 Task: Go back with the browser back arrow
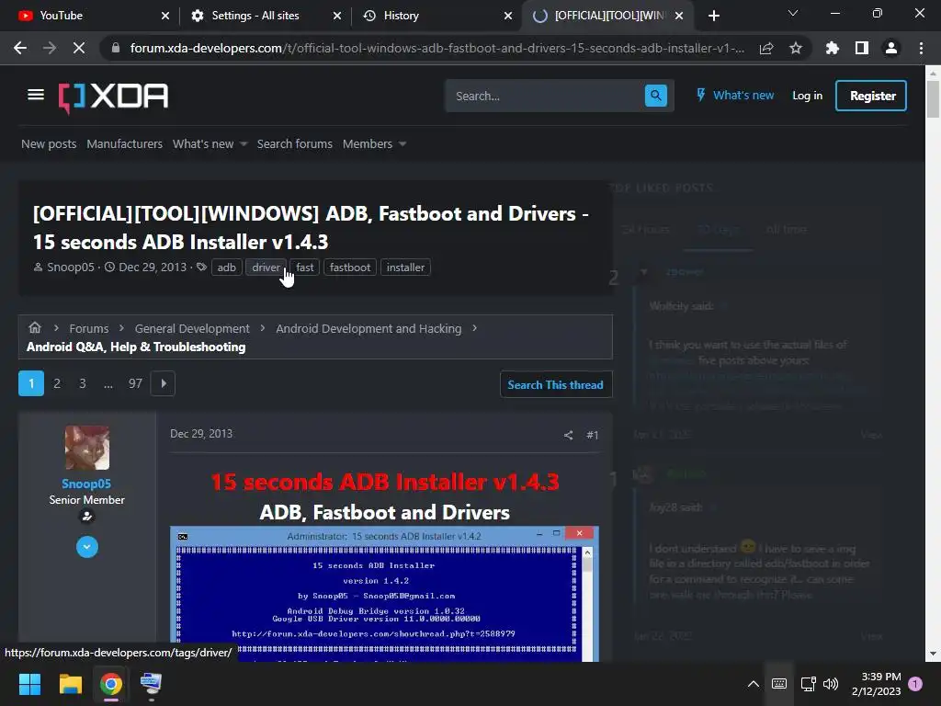[x=20, y=48]
